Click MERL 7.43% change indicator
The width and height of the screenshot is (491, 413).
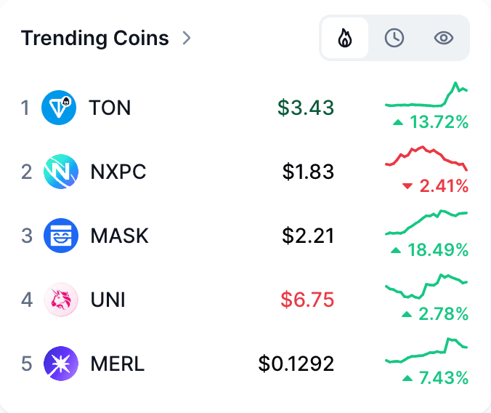pyautogui.click(x=435, y=378)
